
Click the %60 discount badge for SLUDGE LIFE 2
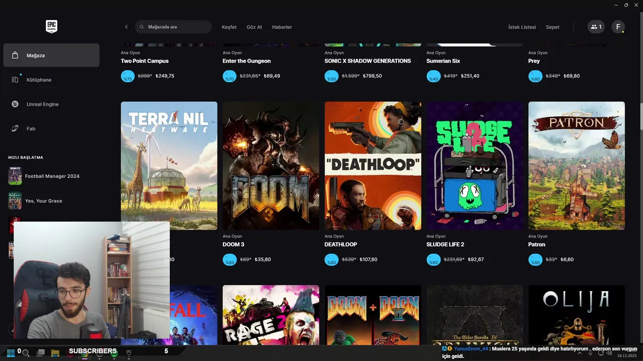(433, 260)
